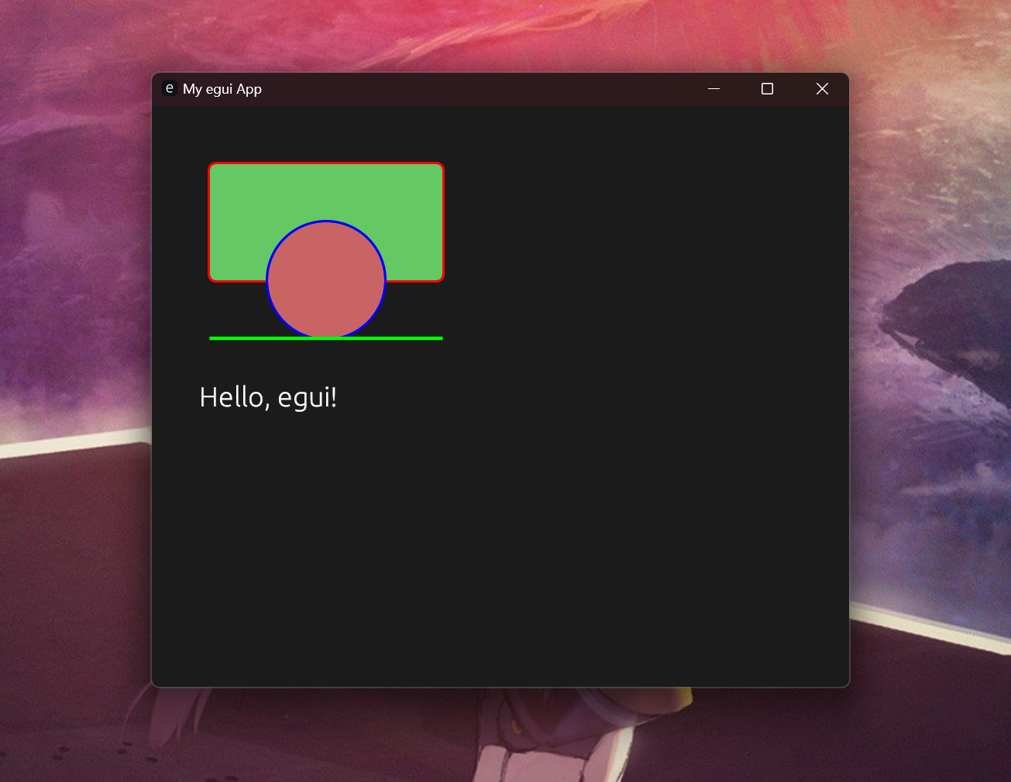Click the green fill inside the rectangle
The height and width of the screenshot is (782, 1011).
point(248,194)
